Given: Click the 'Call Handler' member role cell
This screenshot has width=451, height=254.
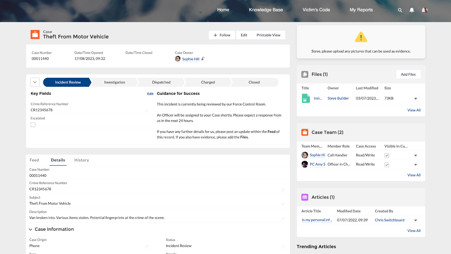Looking at the screenshot, I should point(337,155).
